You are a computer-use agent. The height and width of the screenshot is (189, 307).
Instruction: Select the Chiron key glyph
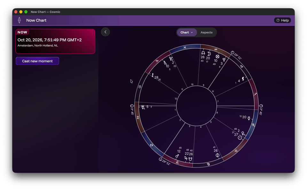point(153,75)
